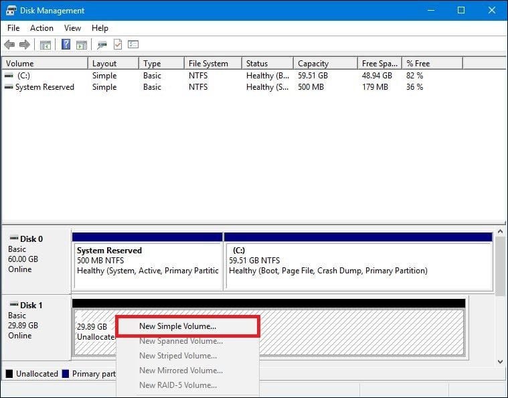Click the Back arrow toolbar icon
508x398 pixels.
(10, 44)
